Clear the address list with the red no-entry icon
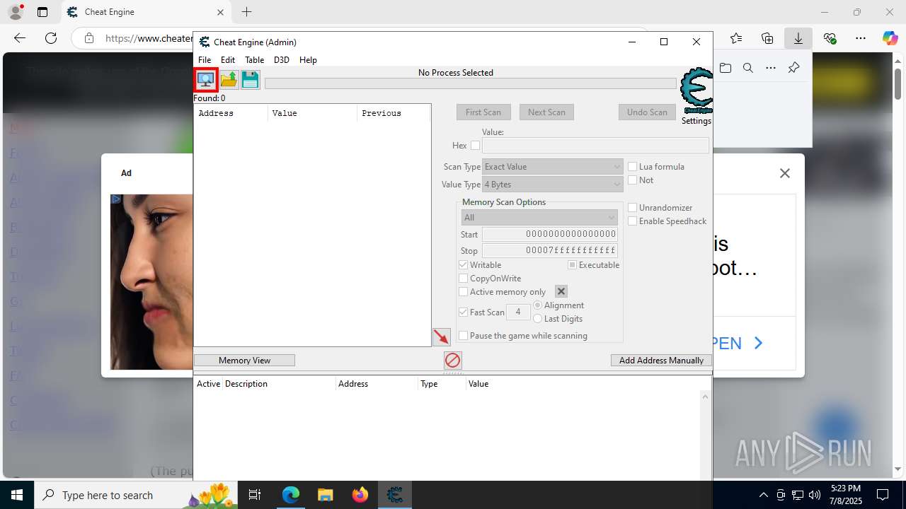Viewport: 906px width, 509px height. 453,361
